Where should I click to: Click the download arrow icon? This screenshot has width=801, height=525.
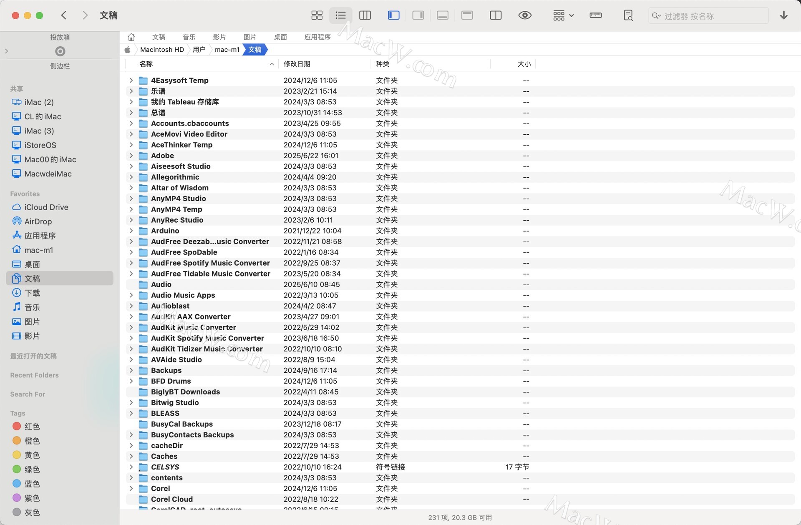(784, 15)
